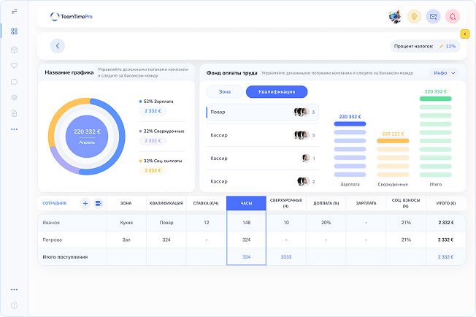Click the round back arrow button
The image size is (476, 317).
(x=57, y=45)
